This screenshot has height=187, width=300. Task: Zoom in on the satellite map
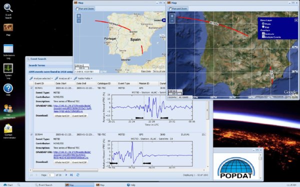tap(172, 16)
